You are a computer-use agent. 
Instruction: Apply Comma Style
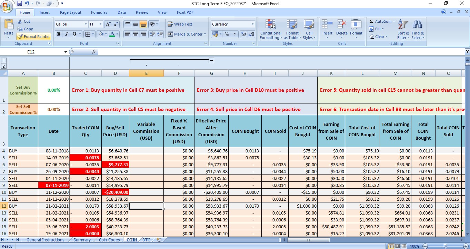pos(234,34)
